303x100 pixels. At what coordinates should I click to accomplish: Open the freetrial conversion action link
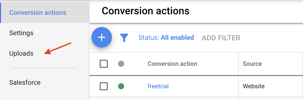tap(158, 86)
